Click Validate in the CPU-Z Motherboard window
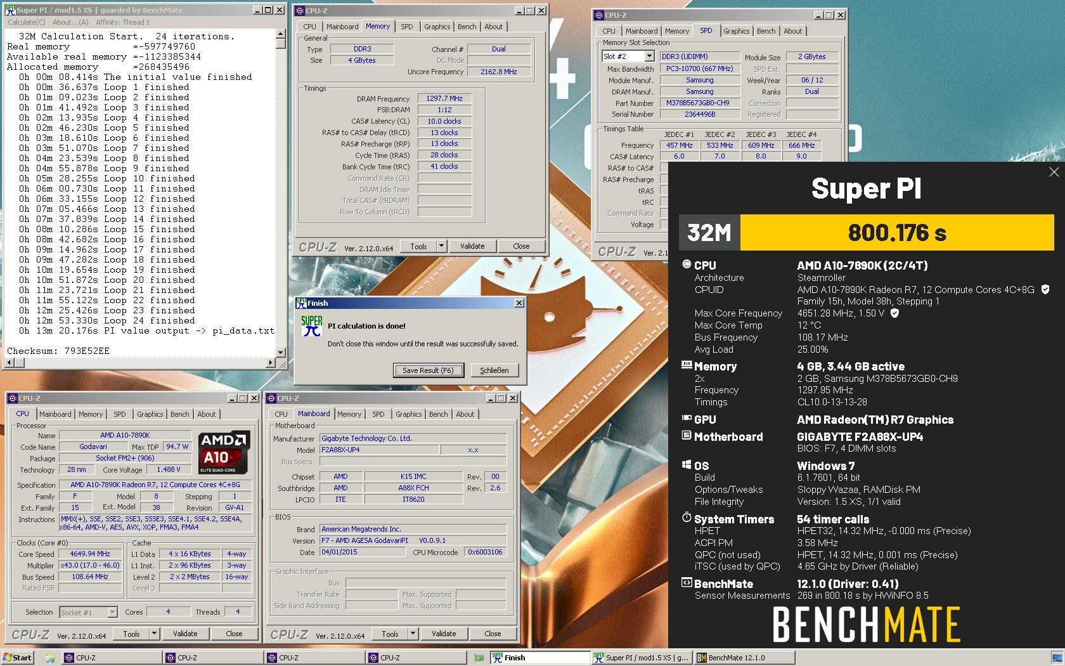Image resolution: width=1065 pixels, height=666 pixels. (x=444, y=634)
